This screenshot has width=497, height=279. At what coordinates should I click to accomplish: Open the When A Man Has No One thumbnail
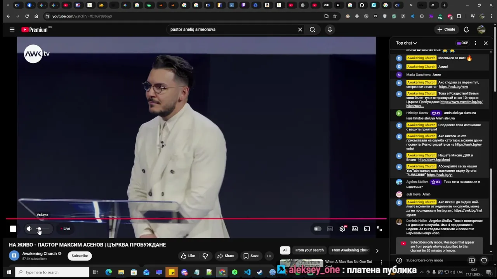[302, 263]
